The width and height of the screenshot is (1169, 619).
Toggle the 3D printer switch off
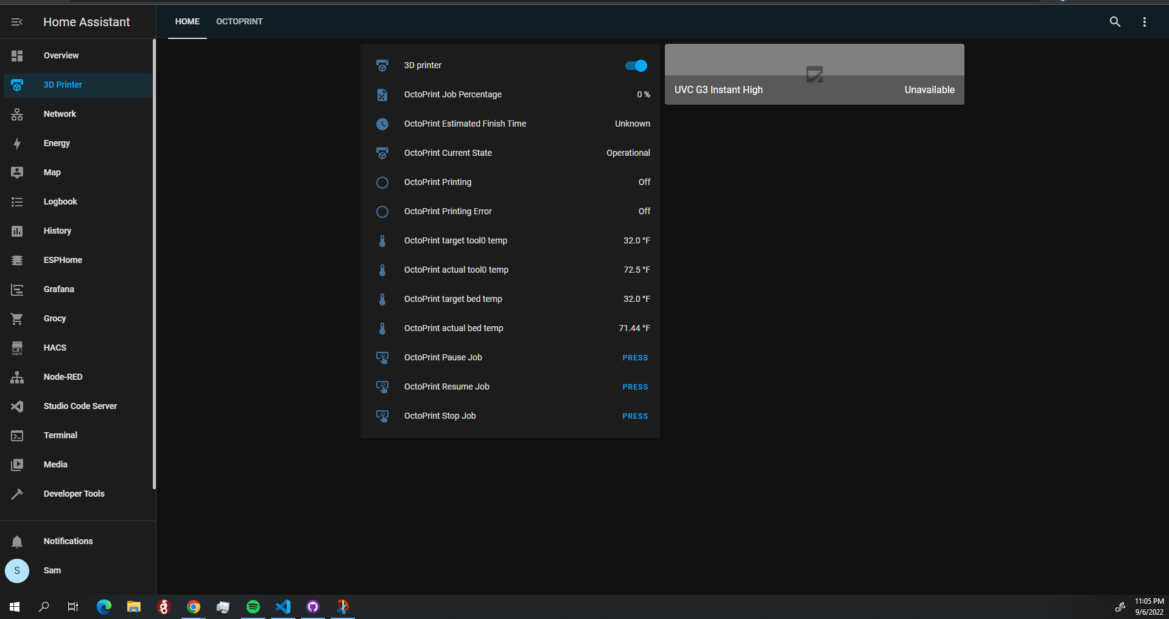point(636,66)
